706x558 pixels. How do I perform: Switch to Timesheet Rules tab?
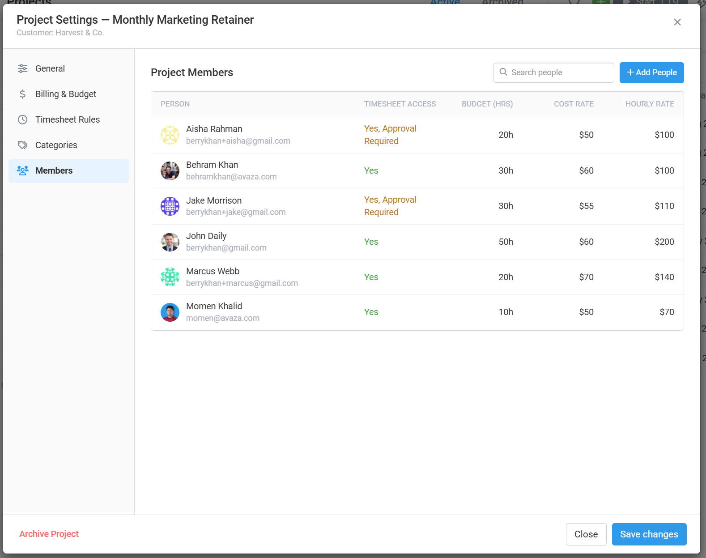68,119
